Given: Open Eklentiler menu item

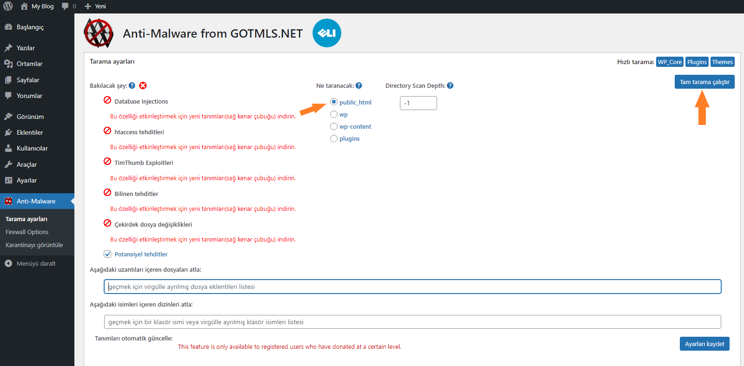Looking at the screenshot, I should 37,132.
